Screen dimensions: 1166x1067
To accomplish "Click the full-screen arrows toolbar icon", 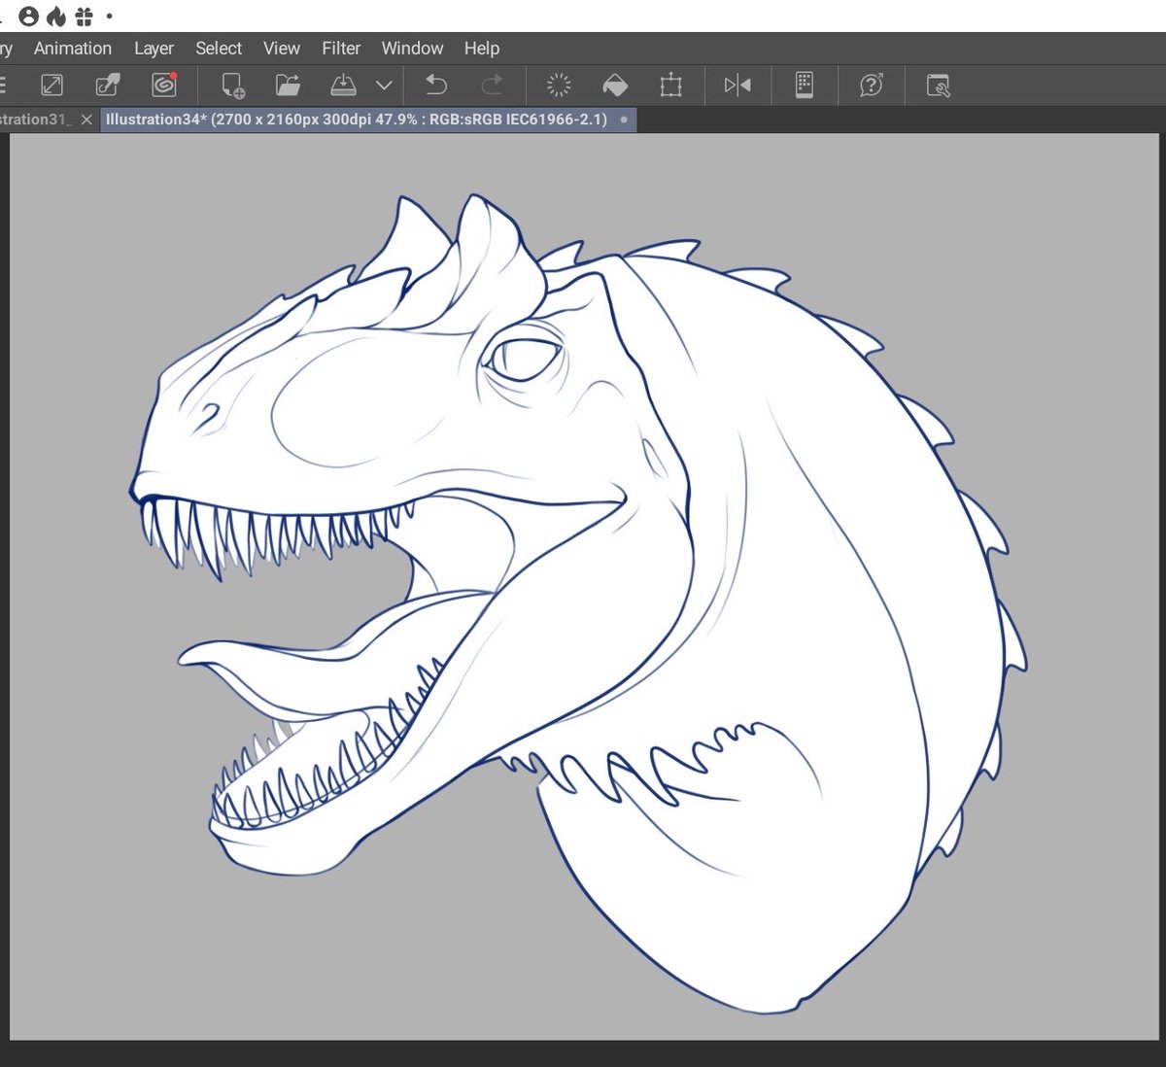I will [51, 86].
